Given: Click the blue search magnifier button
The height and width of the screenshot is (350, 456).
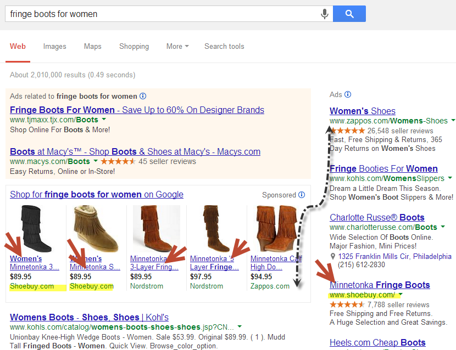Looking at the screenshot, I should (349, 14).
